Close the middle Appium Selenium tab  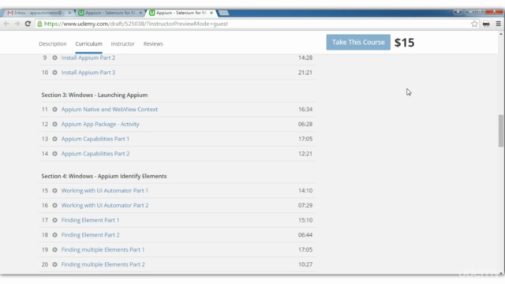(x=140, y=13)
